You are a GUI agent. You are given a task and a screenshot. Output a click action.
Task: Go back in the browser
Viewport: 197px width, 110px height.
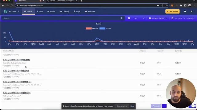click(x=3, y=5)
